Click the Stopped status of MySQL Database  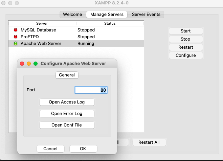(x=86, y=30)
